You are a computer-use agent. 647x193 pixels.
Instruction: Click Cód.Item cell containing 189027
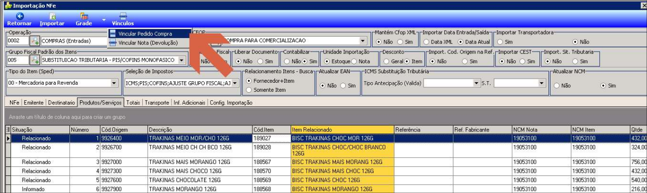tap(271, 137)
